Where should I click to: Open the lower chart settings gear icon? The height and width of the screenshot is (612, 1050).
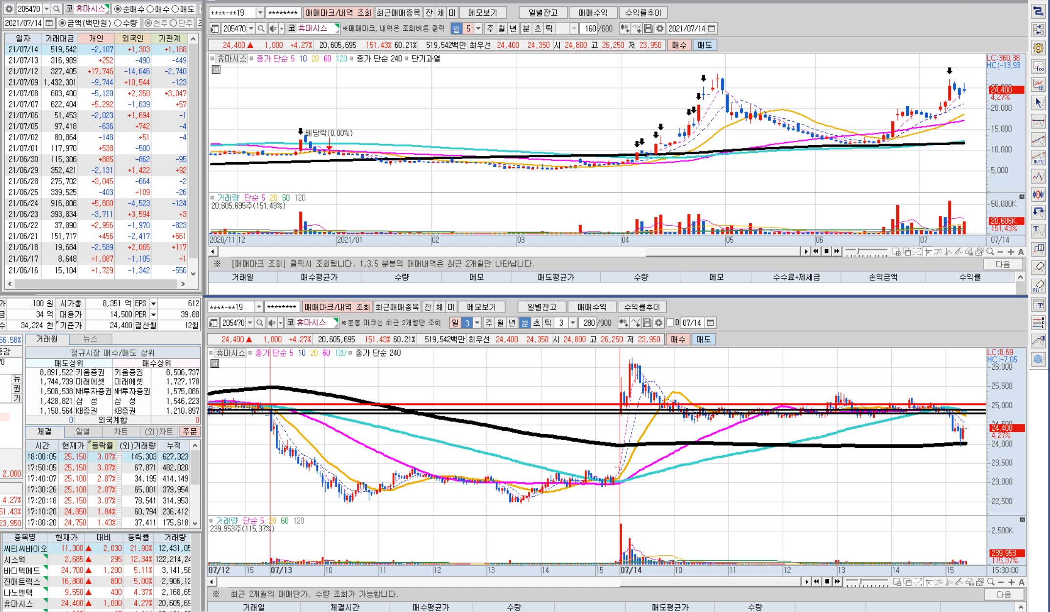click(x=659, y=323)
